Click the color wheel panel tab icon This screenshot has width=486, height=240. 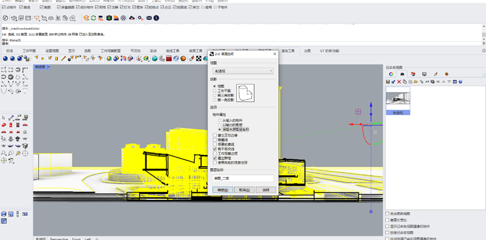[391, 74]
